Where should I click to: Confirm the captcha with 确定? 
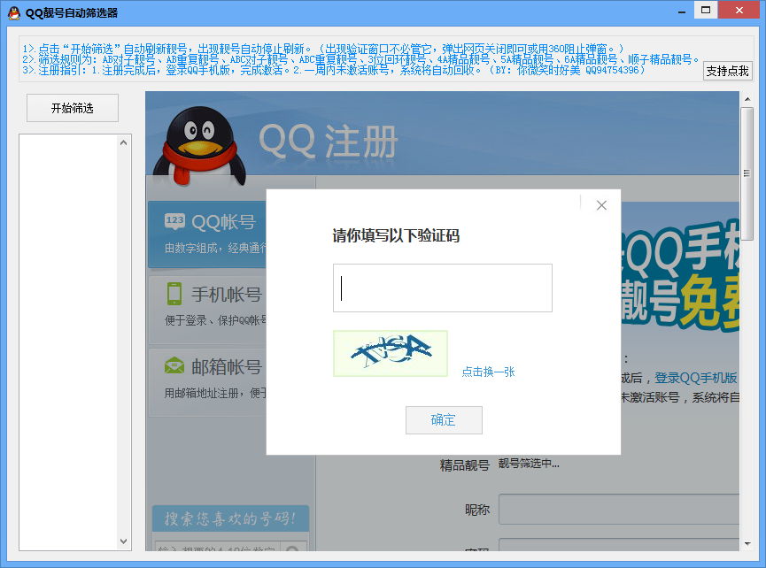point(444,420)
